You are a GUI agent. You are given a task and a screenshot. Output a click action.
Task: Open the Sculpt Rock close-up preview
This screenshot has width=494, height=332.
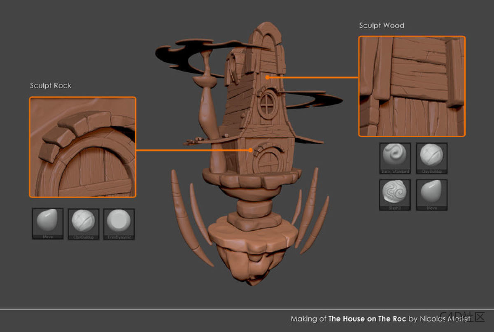82,147
